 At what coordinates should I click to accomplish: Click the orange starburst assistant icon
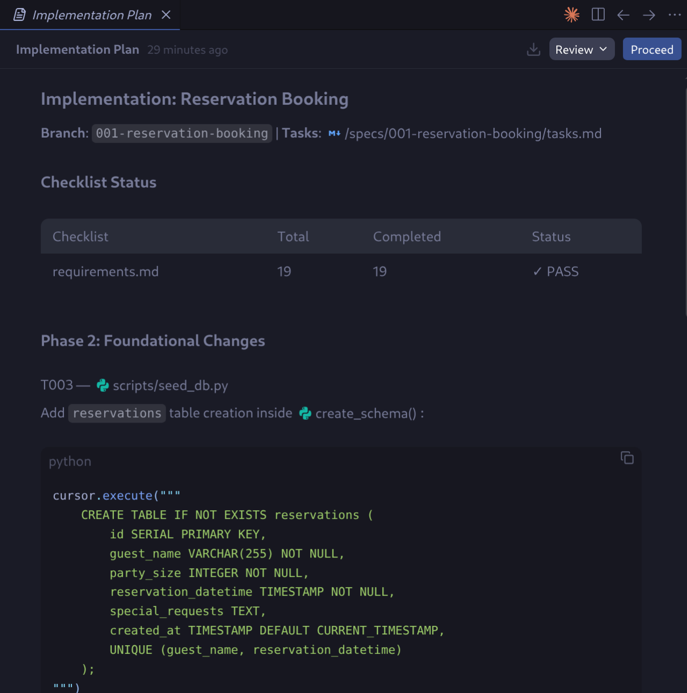click(x=572, y=15)
